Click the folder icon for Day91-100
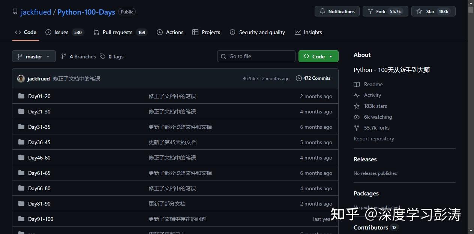 [21, 219]
